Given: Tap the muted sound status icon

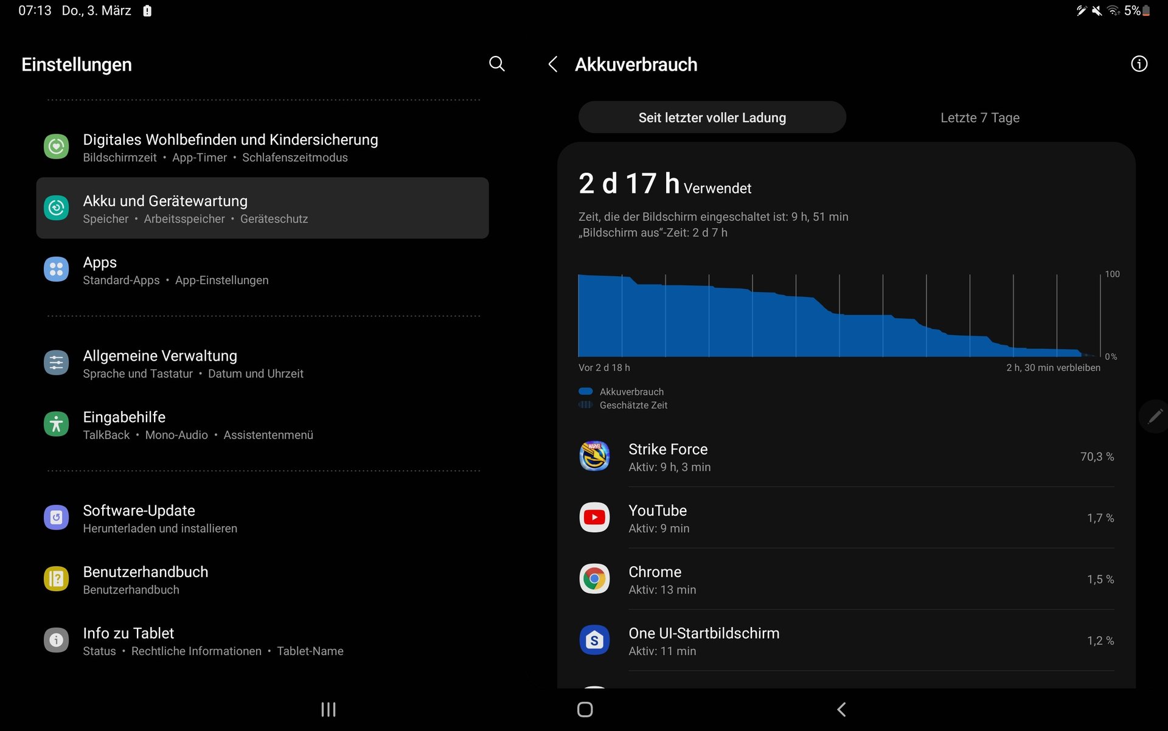Looking at the screenshot, I should (x=1097, y=10).
